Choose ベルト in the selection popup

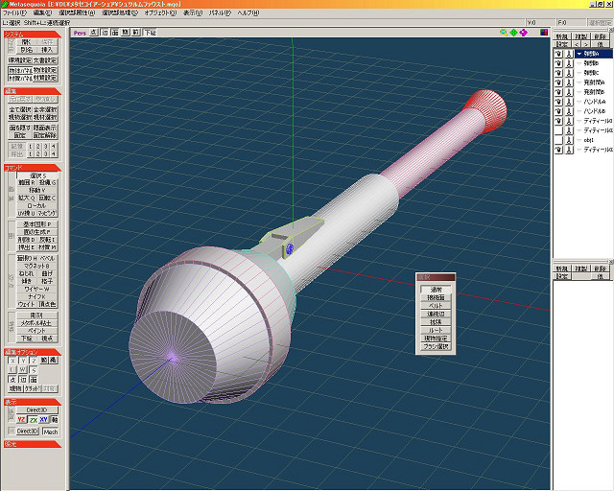click(436, 305)
